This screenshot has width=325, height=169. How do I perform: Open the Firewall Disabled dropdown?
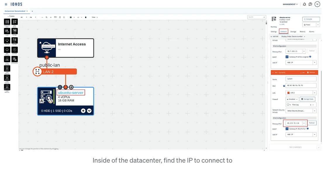292,99
